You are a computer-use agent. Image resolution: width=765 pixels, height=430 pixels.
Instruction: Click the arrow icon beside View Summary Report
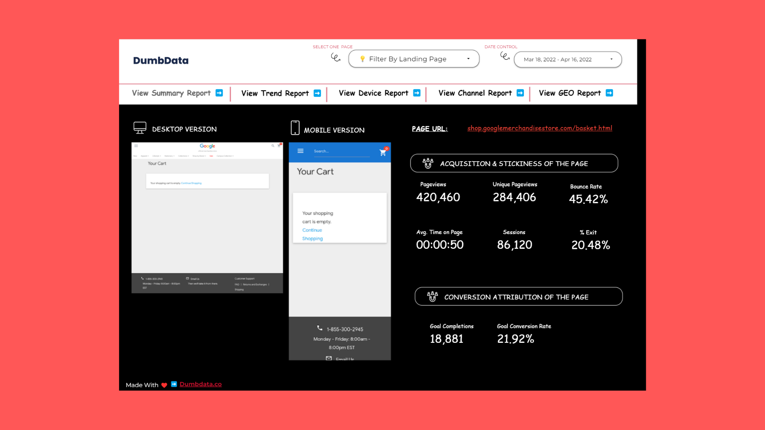tap(219, 93)
